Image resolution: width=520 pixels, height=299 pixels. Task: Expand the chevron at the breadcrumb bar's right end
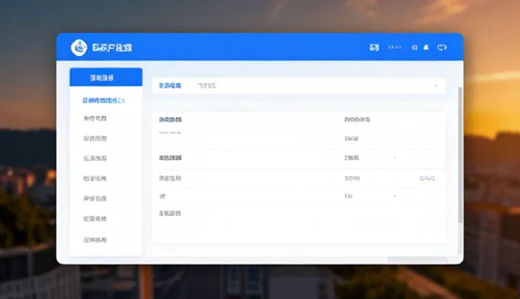tap(435, 85)
